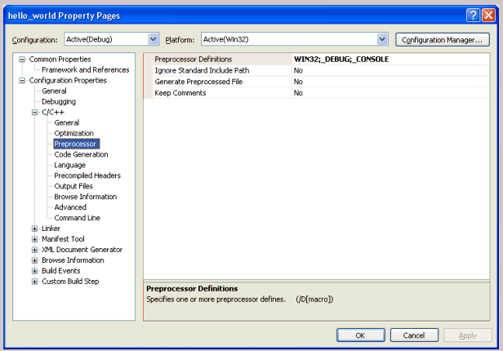
Task: Edit the Preprocessor Definitions value field
Action: [392, 60]
